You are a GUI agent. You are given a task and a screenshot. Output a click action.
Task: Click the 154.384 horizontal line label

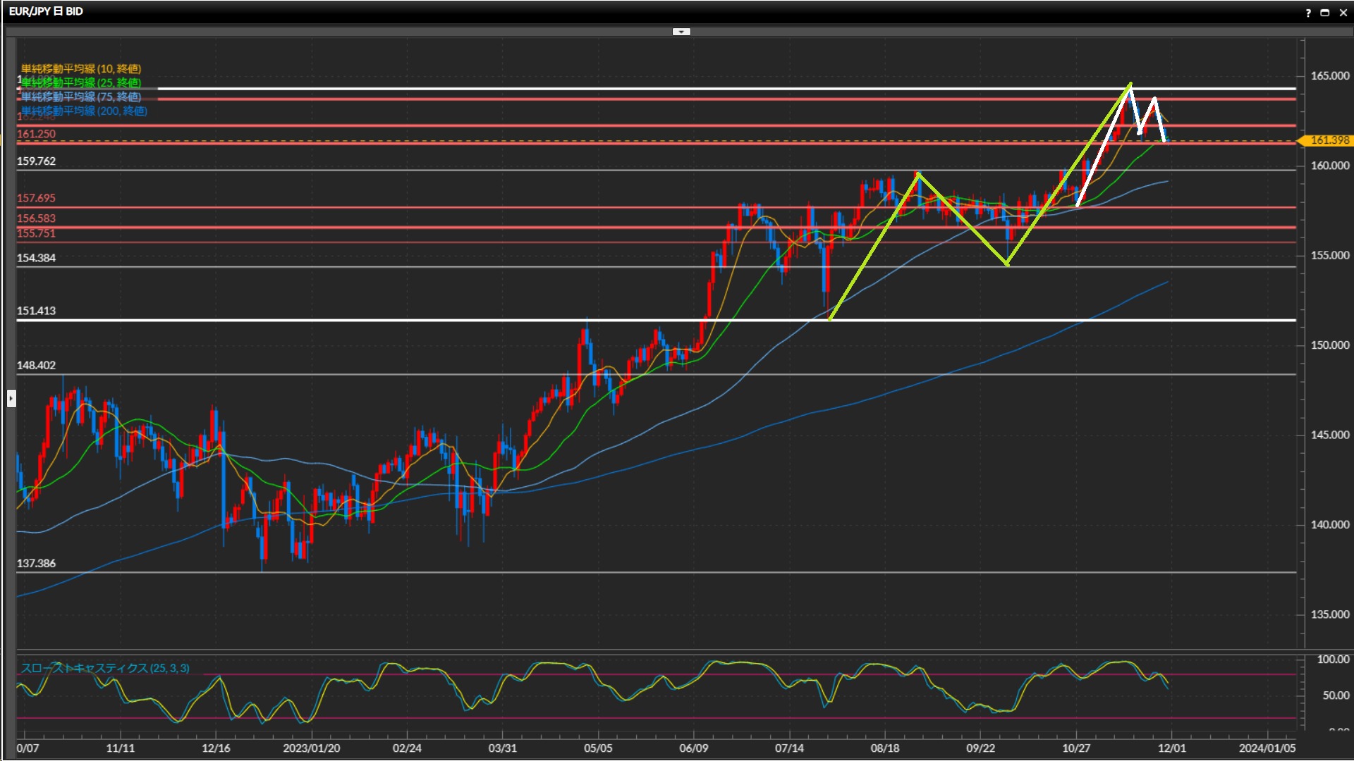(x=36, y=258)
